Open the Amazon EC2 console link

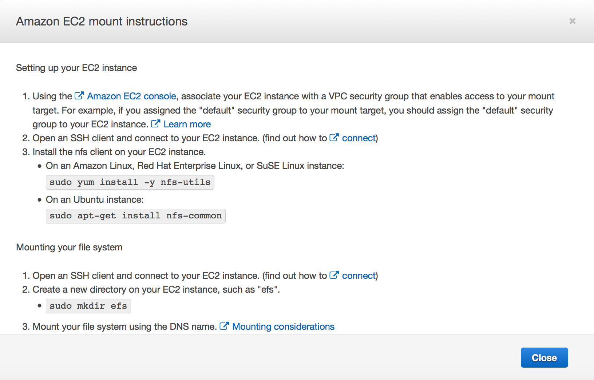tap(131, 96)
